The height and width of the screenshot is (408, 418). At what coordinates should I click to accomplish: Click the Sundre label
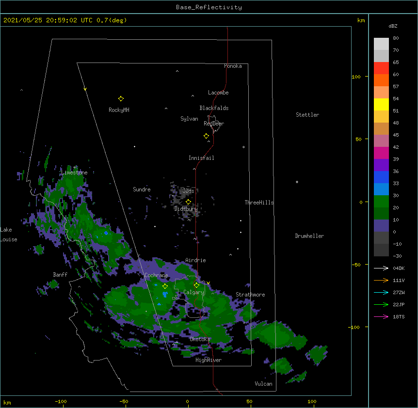[142, 189]
